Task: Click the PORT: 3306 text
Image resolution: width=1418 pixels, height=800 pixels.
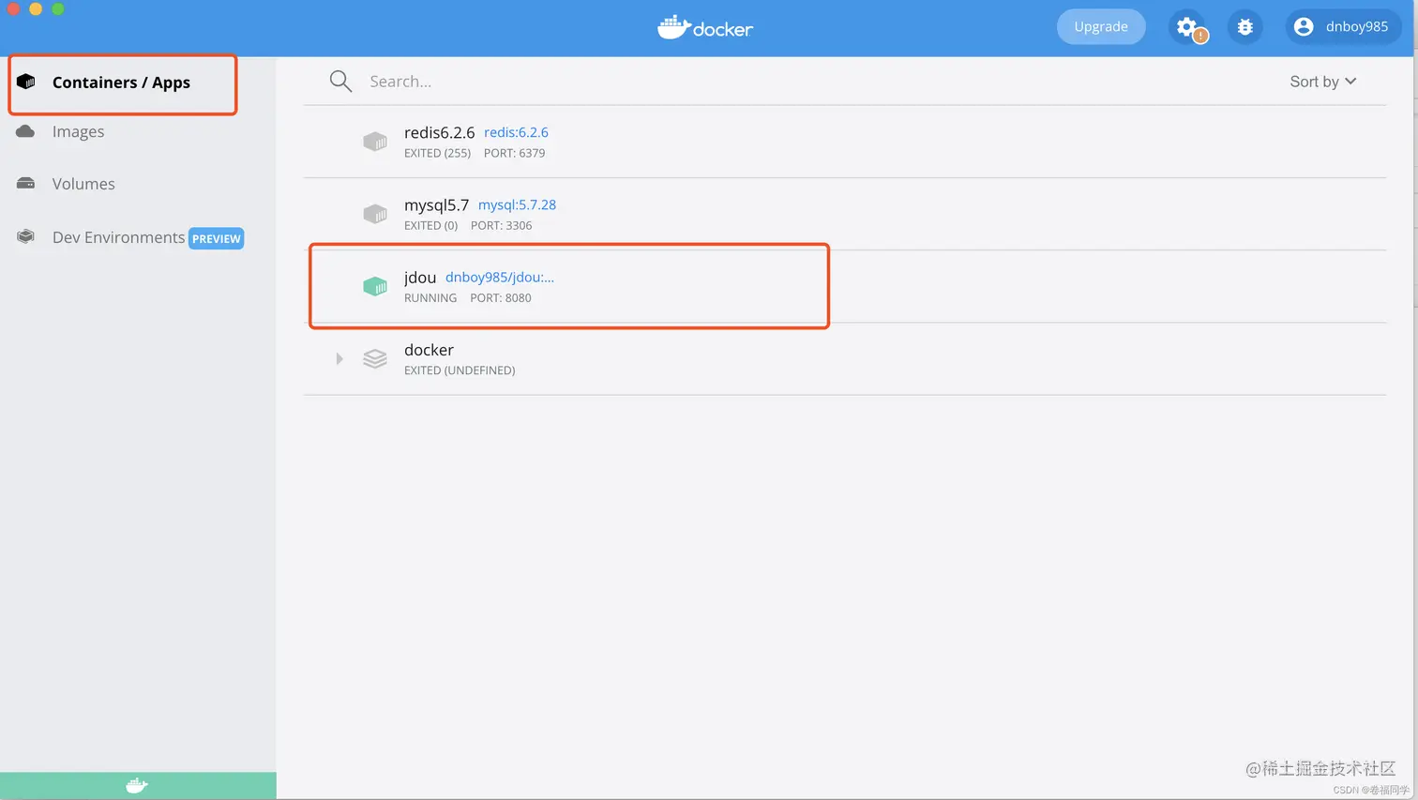Action: pyautogui.click(x=501, y=225)
